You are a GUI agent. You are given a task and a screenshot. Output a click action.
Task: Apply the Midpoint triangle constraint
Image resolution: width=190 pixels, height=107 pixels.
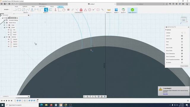click(85, 10)
